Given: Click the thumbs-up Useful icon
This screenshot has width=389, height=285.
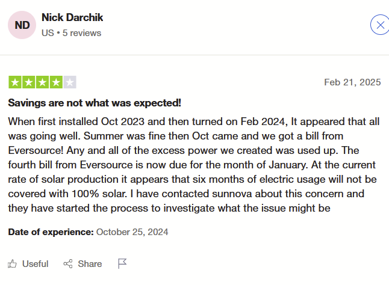Looking at the screenshot, I should point(13,263).
